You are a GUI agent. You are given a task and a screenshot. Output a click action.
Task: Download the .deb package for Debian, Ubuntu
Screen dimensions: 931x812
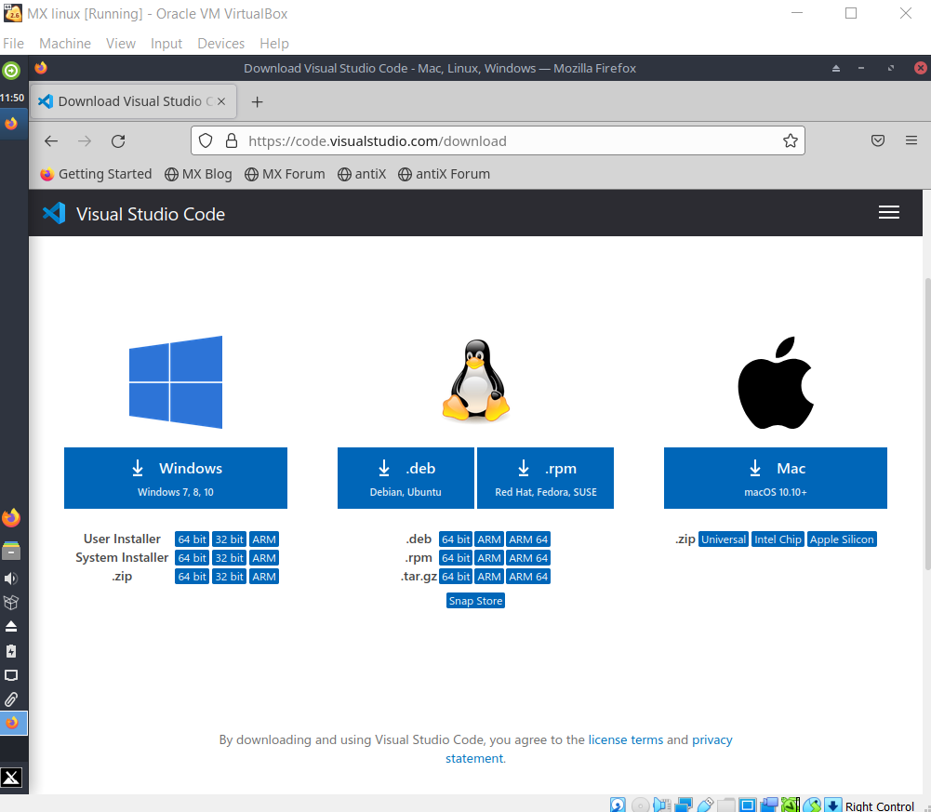pyautogui.click(x=406, y=478)
